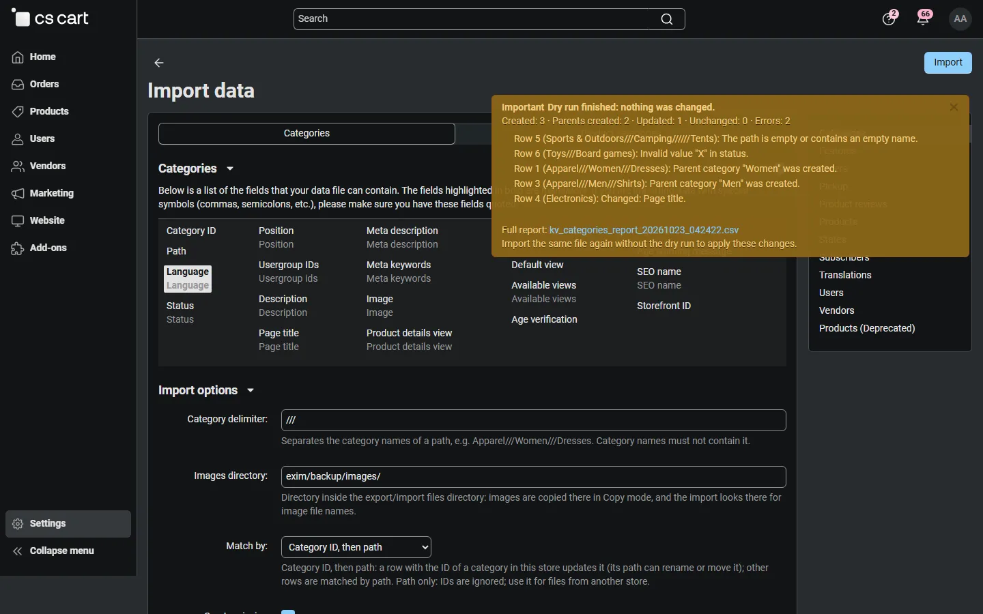
Task: Click the CS-Cart logo
Action: (x=50, y=18)
